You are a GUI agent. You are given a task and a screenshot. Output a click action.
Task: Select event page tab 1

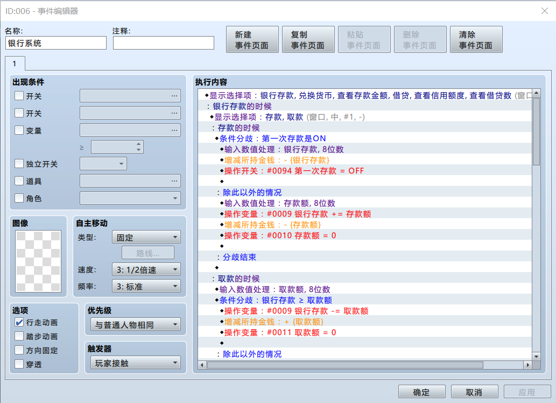[x=15, y=64]
